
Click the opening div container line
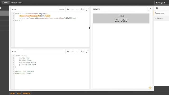[x=32, y=14]
